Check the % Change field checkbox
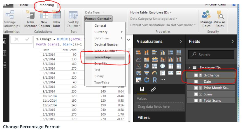This screenshot has width=242, height=130. pos(196,75)
